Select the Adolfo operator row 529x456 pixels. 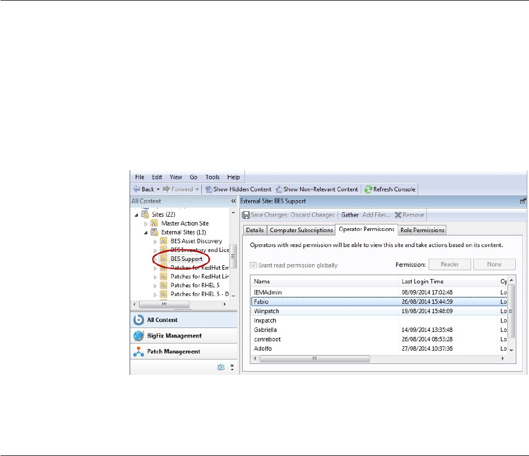tap(379, 348)
